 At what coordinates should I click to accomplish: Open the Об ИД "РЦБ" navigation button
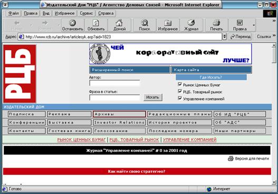tap(239, 114)
